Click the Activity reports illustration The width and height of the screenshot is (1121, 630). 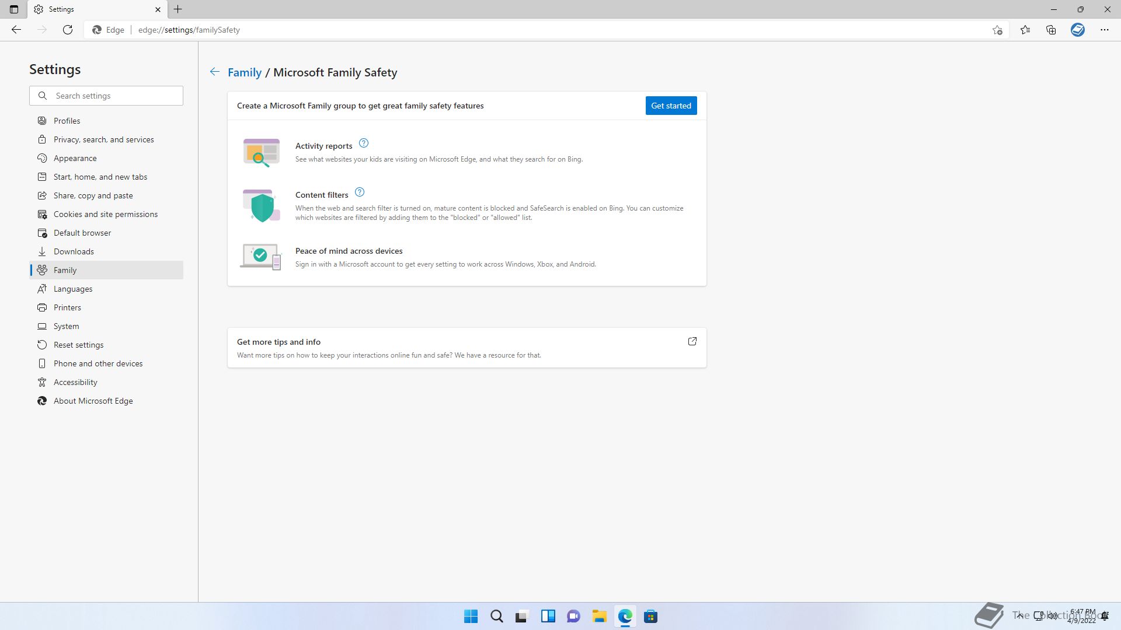click(x=262, y=153)
